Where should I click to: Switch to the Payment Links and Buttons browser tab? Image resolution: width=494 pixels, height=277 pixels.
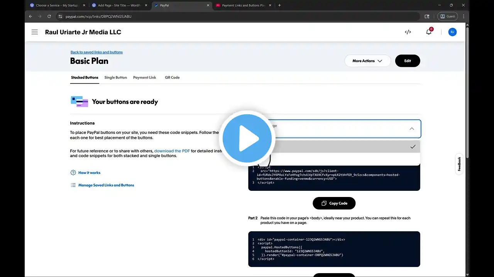coord(243,5)
